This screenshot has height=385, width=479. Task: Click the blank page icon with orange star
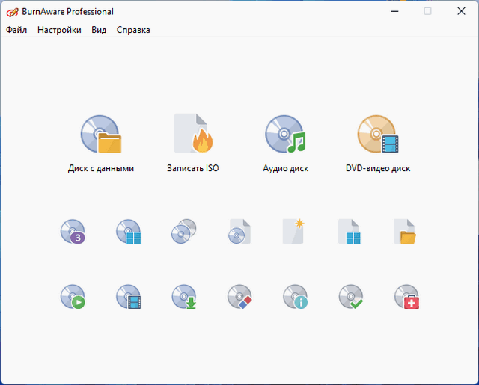pos(293,231)
